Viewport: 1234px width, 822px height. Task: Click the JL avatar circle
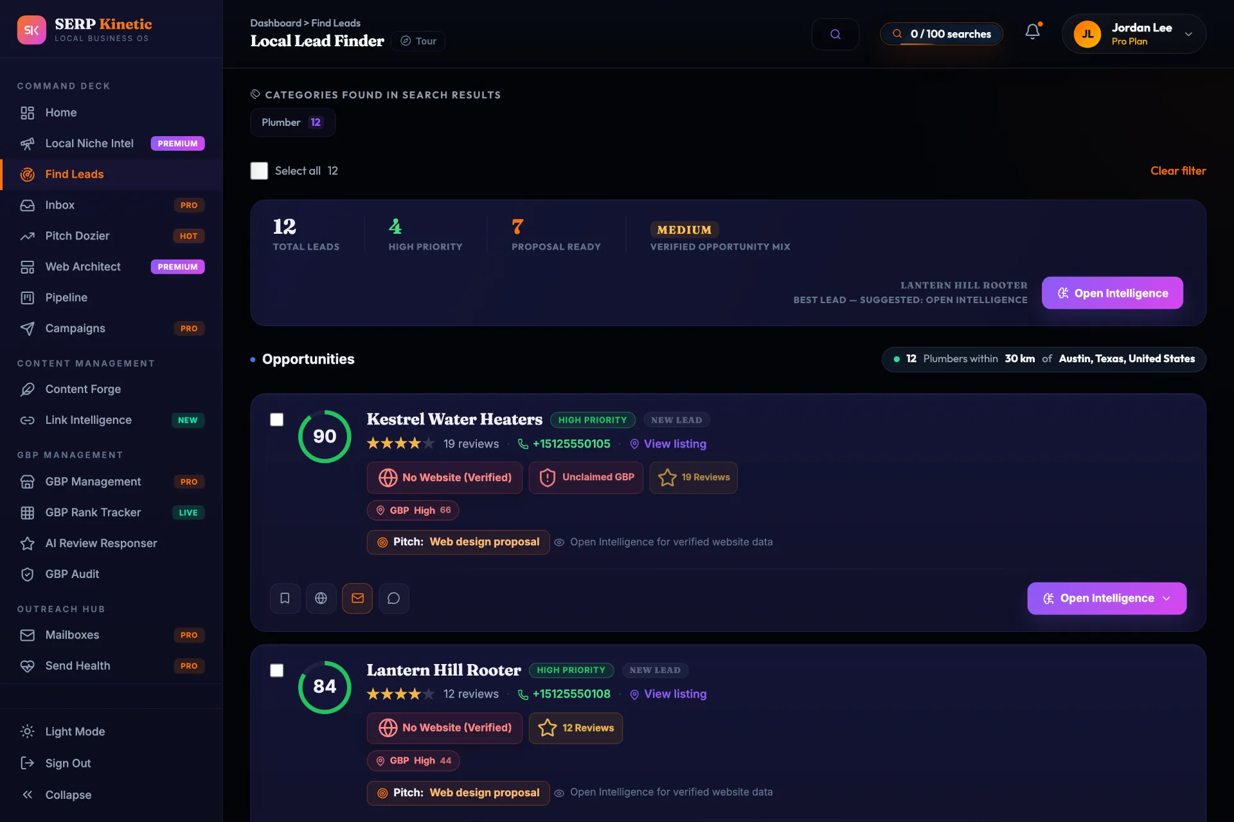click(1087, 34)
